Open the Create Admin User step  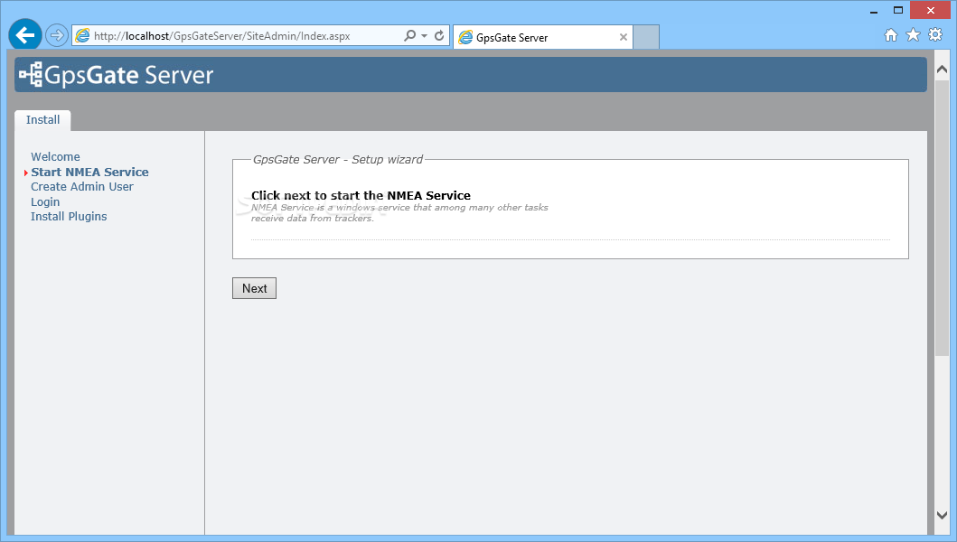pyautogui.click(x=82, y=187)
